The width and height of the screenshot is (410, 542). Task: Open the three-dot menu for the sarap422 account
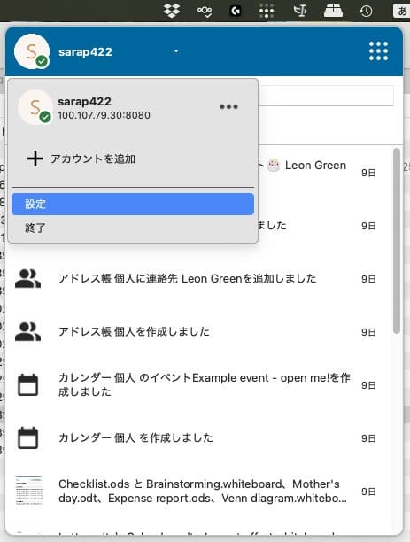point(228,106)
